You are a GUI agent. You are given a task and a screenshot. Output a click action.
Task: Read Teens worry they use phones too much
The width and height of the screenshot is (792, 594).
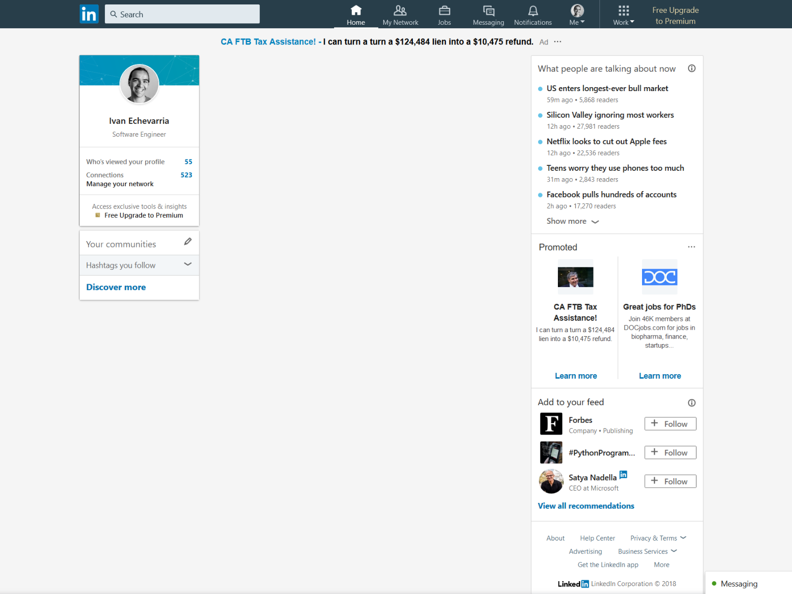pyautogui.click(x=615, y=168)
